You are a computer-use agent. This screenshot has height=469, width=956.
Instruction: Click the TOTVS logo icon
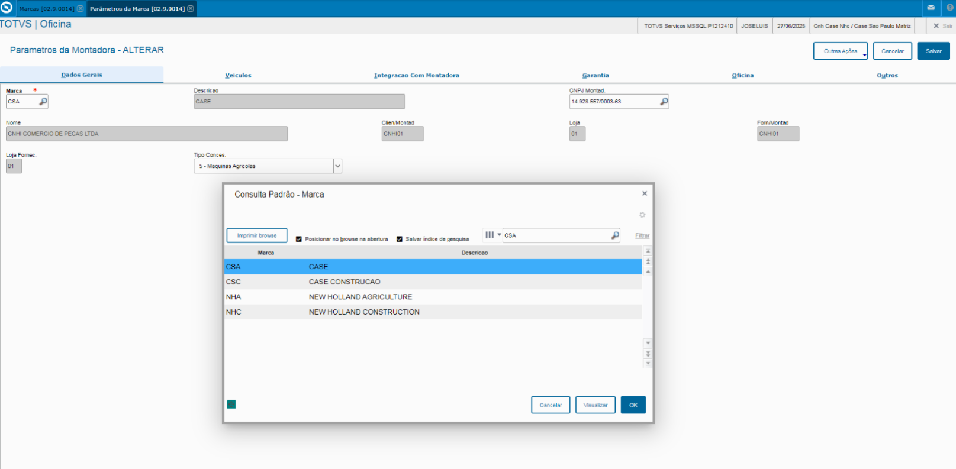pos(7,8)
